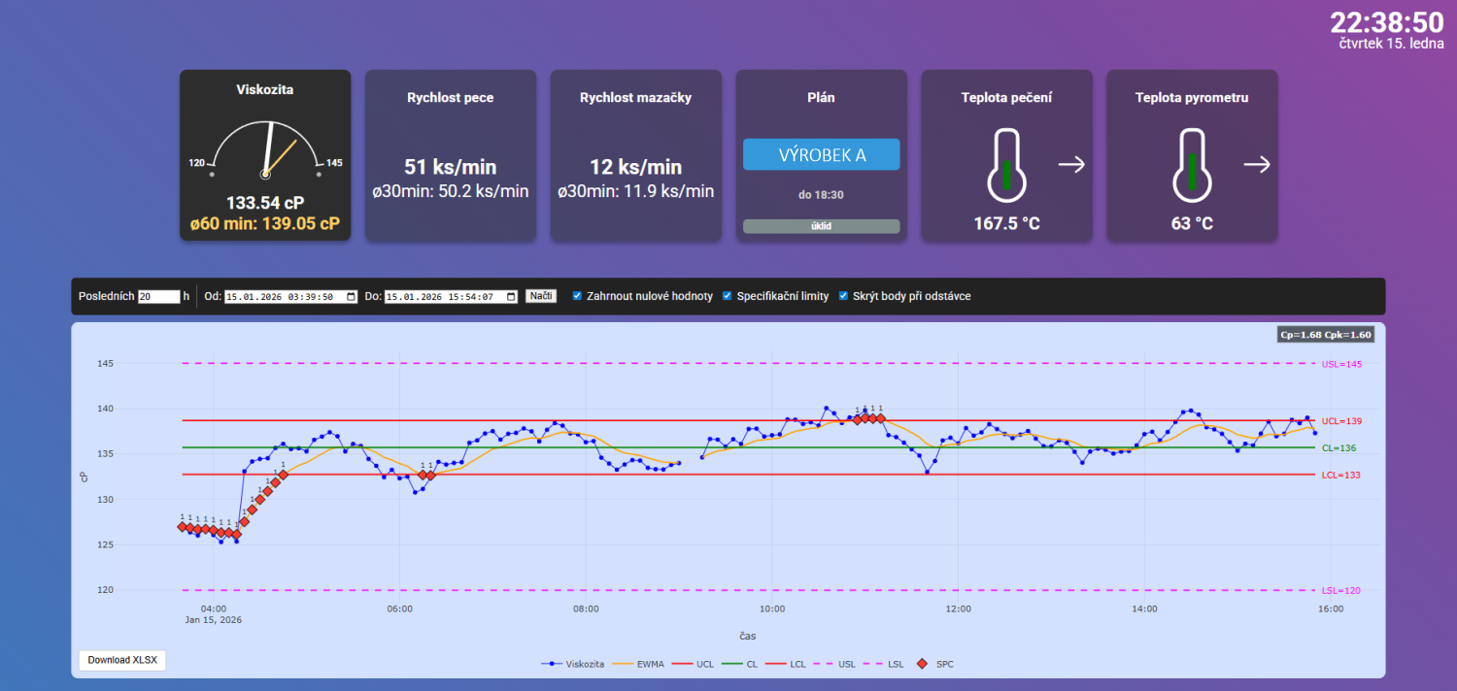Toggle the Specifikační limity checkbox
This screenshot has height=691, width=1457.
point(728,296)
